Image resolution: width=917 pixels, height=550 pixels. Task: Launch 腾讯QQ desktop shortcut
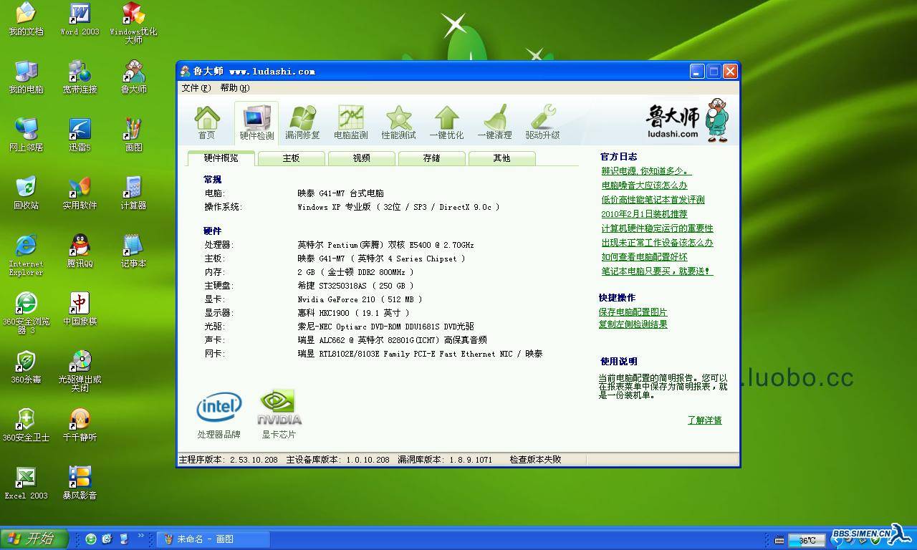coord(80,251)
